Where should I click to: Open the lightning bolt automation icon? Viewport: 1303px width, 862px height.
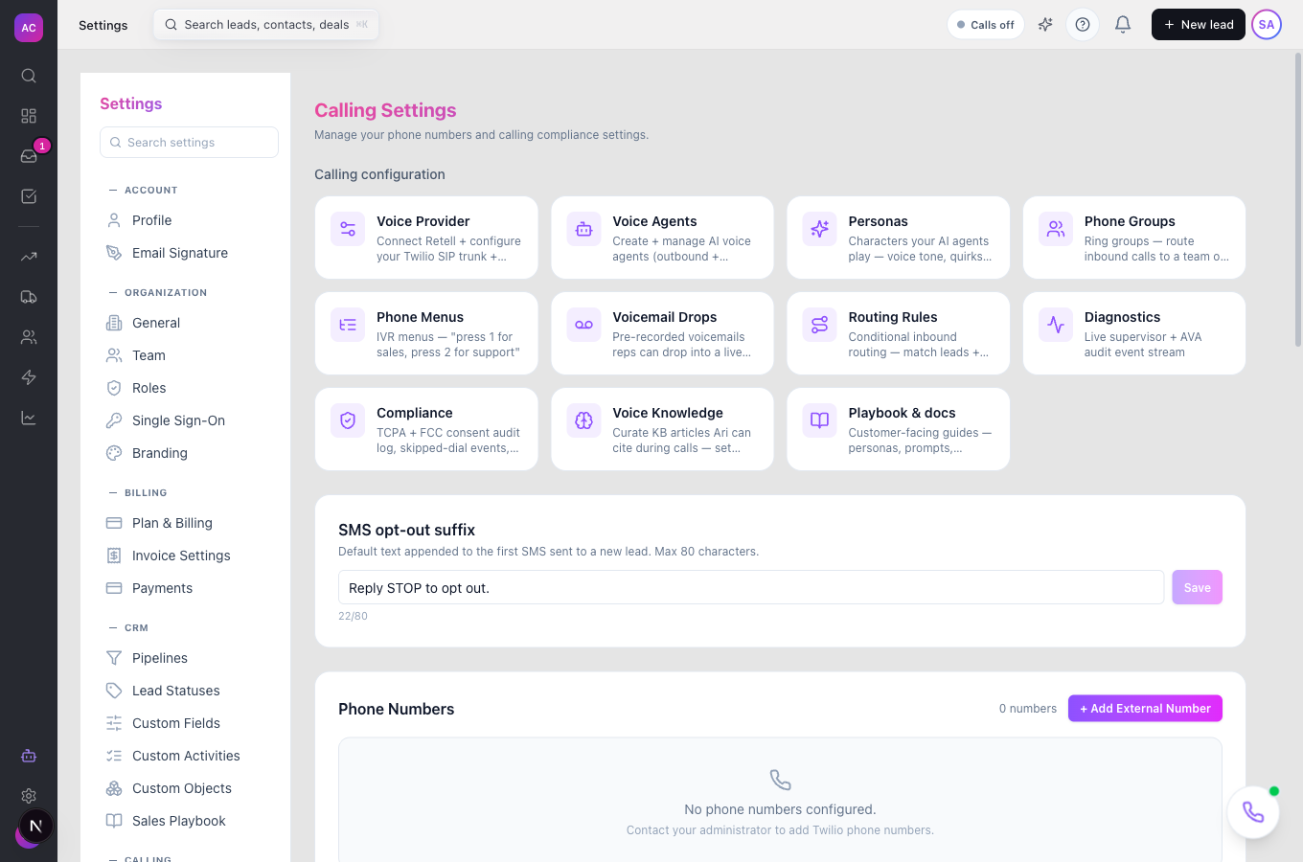click(29, 377)
